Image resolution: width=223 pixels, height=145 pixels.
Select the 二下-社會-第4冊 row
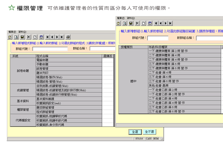(x=184, y=73)
